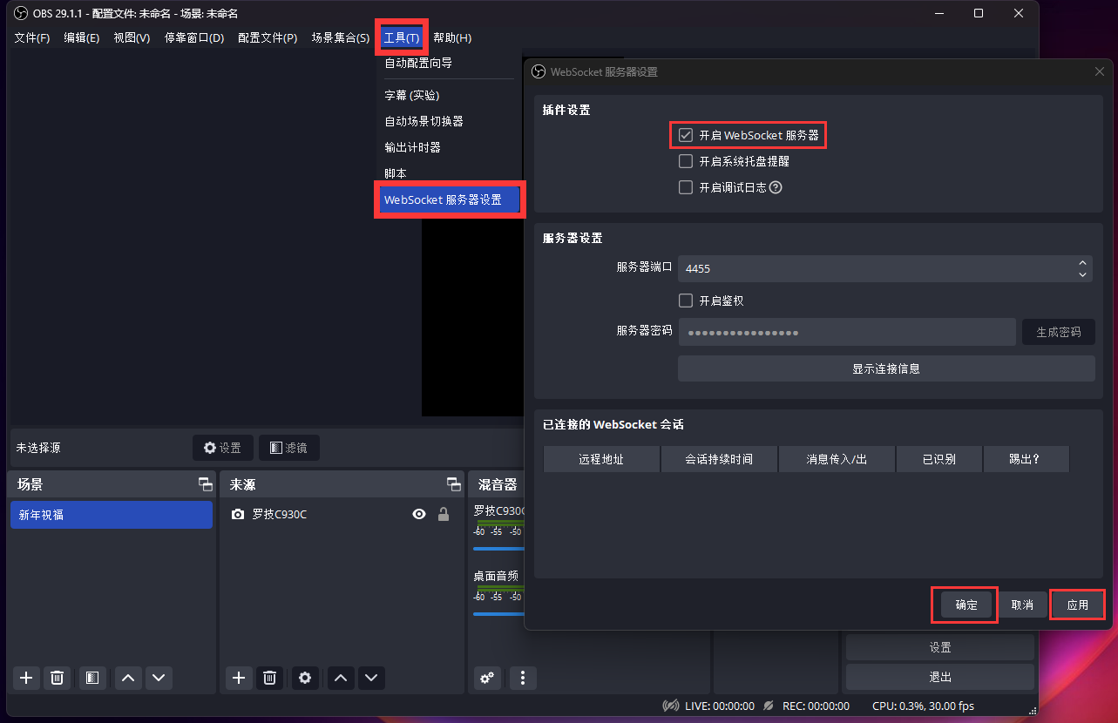
Task: Open advanced audio properties gears icon
Action: [487, 678]
